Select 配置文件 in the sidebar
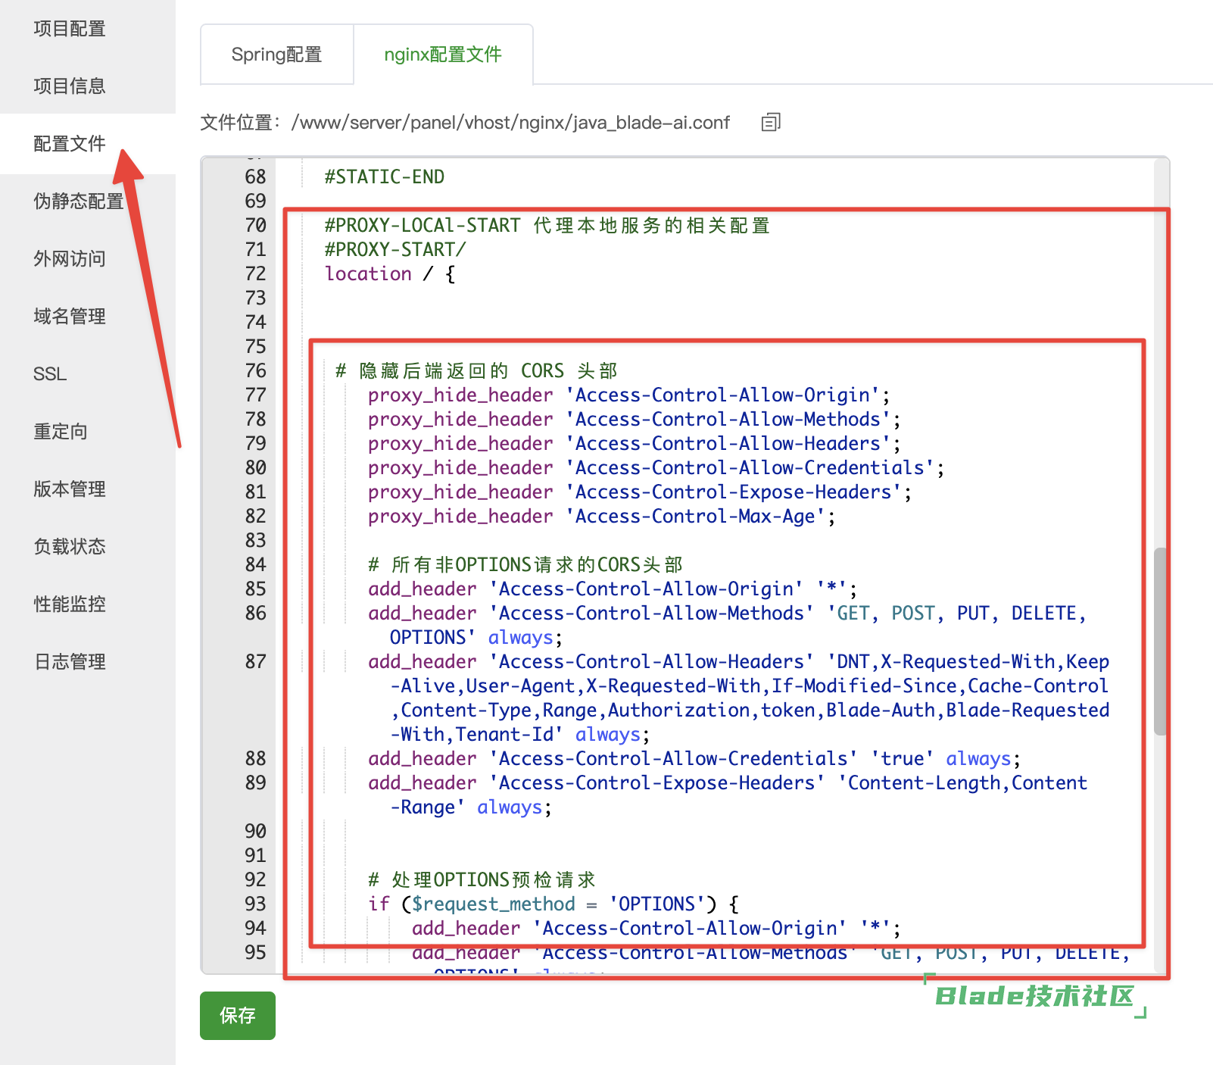The width and height of the screenshot is (1213, 1065). coord(70,144)
